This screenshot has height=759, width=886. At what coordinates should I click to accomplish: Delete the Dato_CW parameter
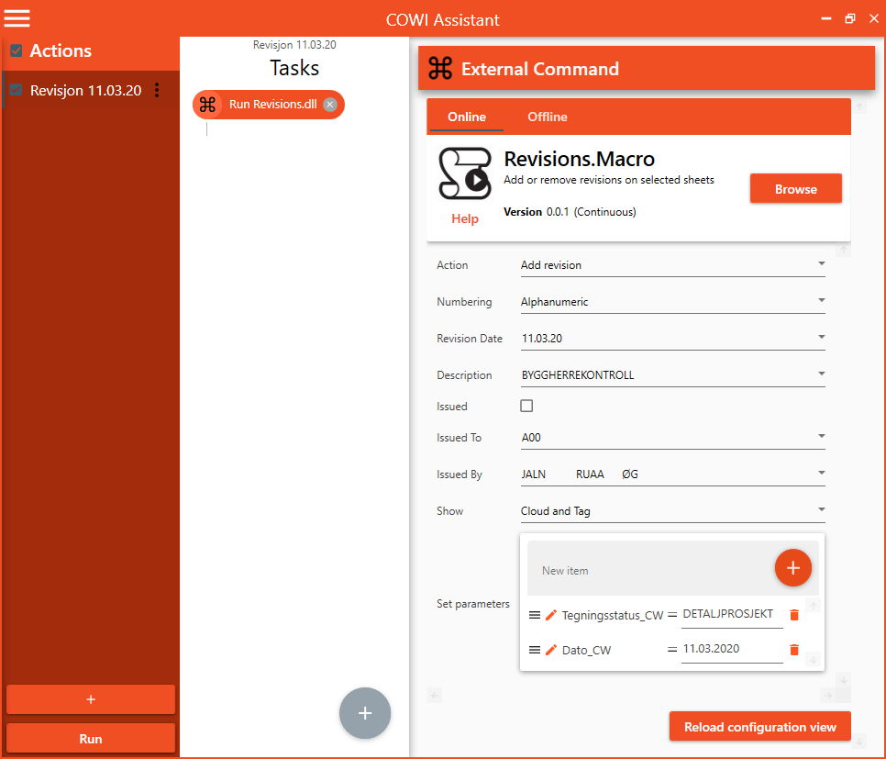click(794, 650)
